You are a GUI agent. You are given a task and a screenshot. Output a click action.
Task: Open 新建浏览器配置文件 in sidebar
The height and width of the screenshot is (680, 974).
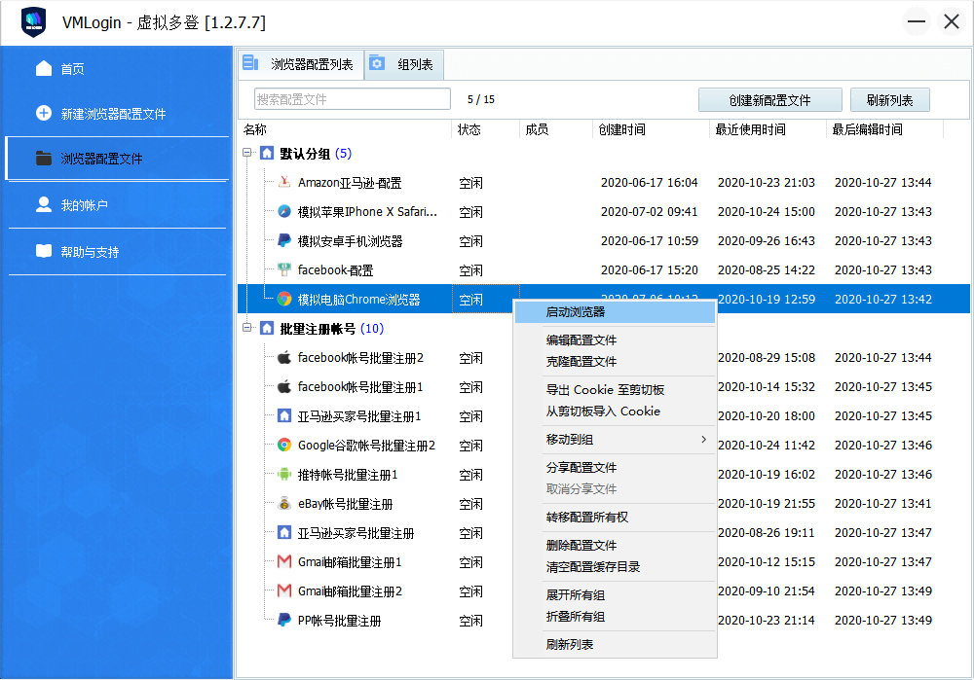(118, 114)
